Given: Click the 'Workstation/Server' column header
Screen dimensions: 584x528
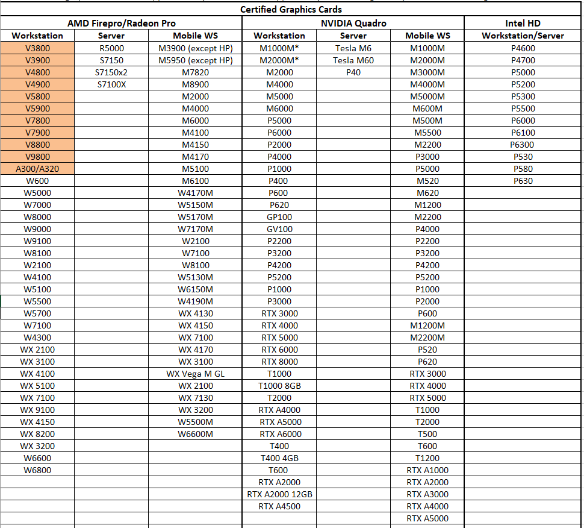Looking at the screenshot, I should [523, 36].
